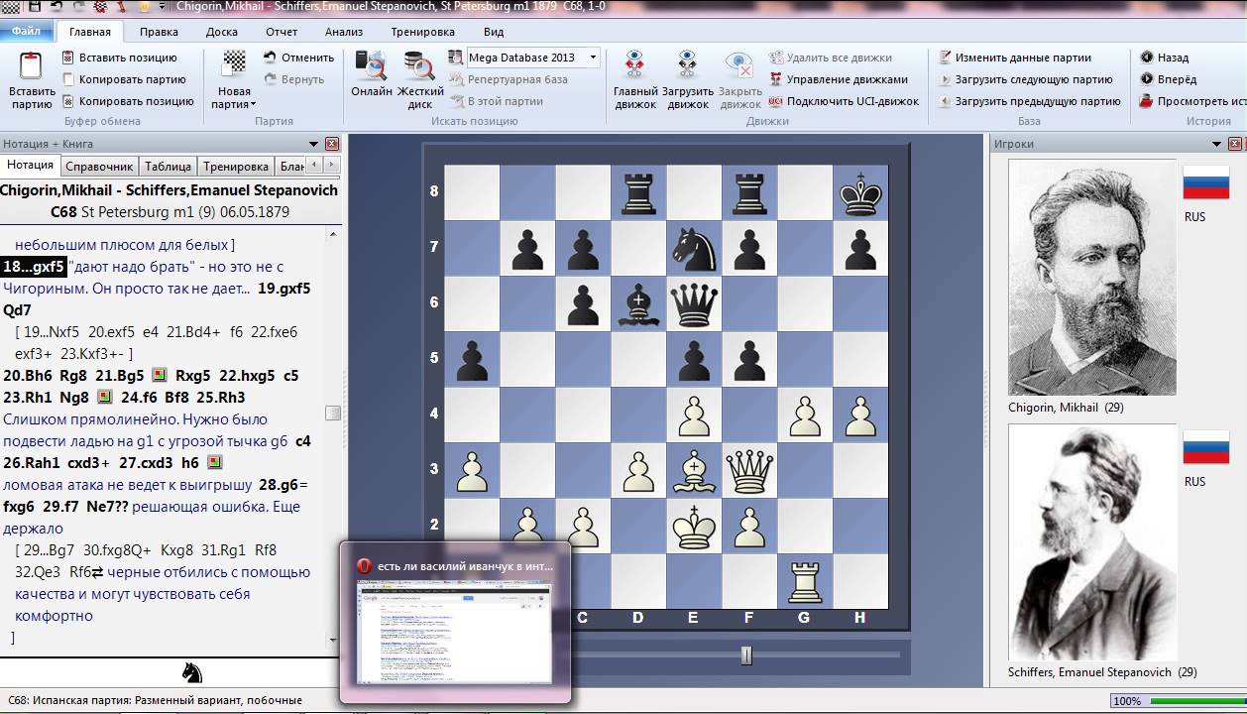Click move 18...gxf5 in notation
The width and height of the screenshot is (1247, 714).
tap(34, 267)
